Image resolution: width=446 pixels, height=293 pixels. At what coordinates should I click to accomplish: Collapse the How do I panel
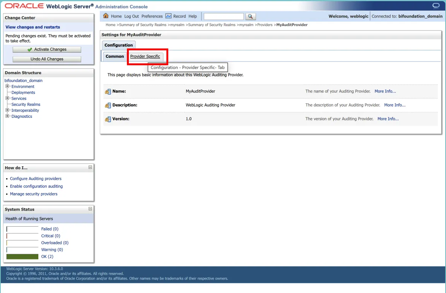pos(90,167)
